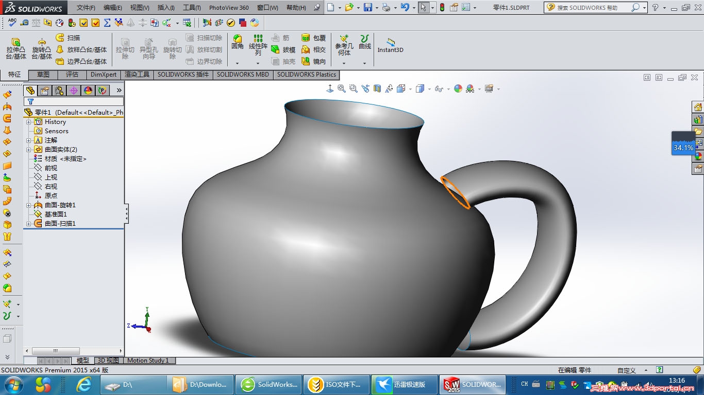The image size is (704, 395).
Task: Open the PropertyManager panel tab
Action: click(45, 91)
